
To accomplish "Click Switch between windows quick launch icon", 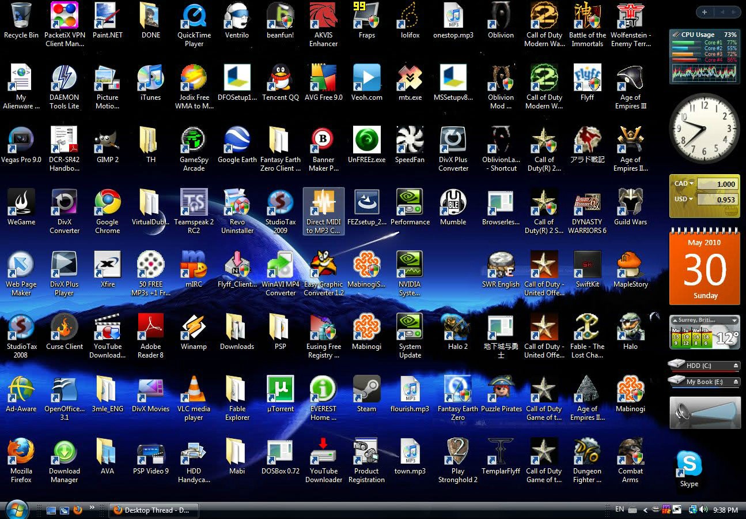I will (x=65, y=510).
